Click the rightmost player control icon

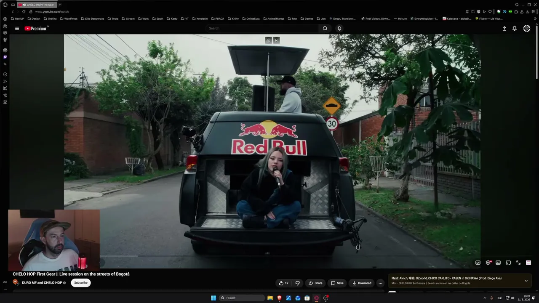(x=528, y=263)
